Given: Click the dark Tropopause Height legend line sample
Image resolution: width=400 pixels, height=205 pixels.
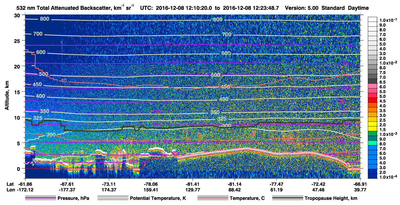Looking at the screenshot, I should point(287,198).
